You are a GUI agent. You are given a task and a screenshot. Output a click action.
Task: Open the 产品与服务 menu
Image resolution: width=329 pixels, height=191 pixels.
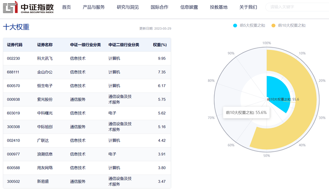(93, 7)
